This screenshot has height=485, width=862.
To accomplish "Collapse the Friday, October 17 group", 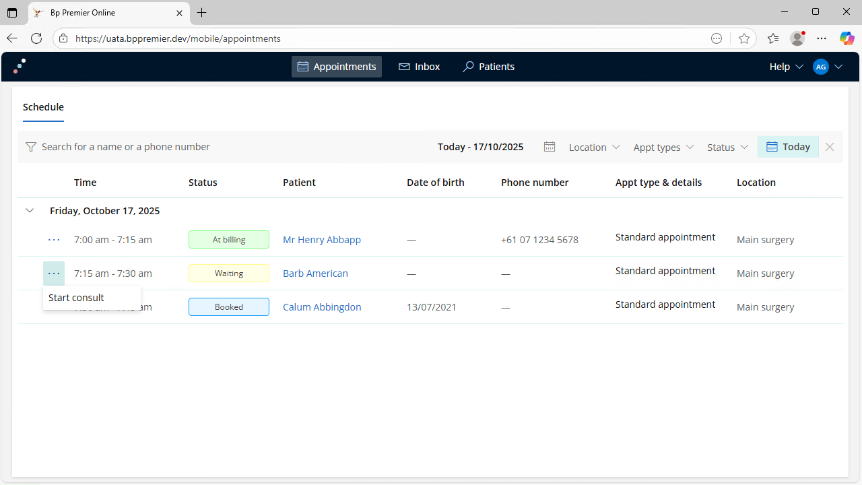I will pos(30,211).
